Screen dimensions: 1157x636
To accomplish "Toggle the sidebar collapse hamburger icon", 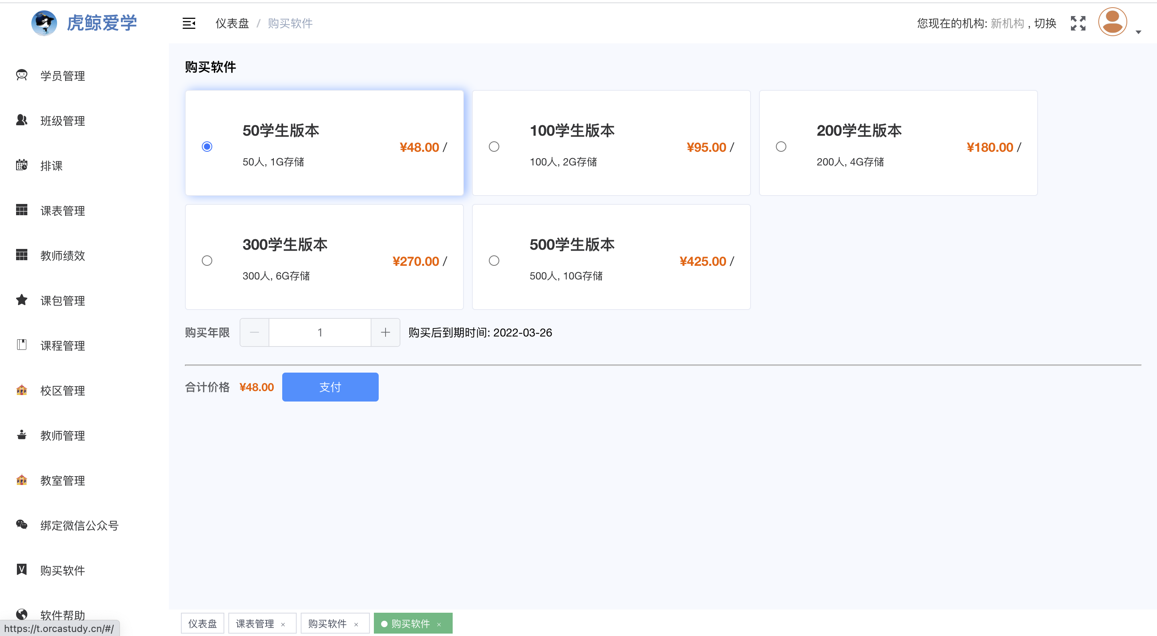I will (189, 23).
